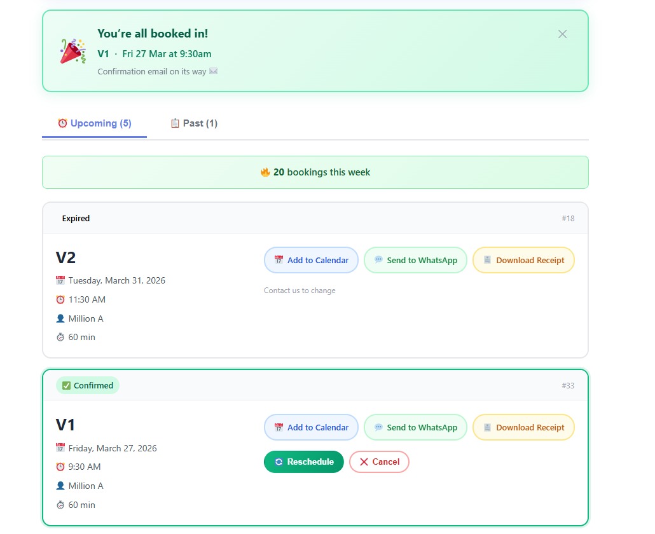Click the green checkmark inside the Confirmed badge
Viewport: 655px width, 534px height.
[67, 385]
